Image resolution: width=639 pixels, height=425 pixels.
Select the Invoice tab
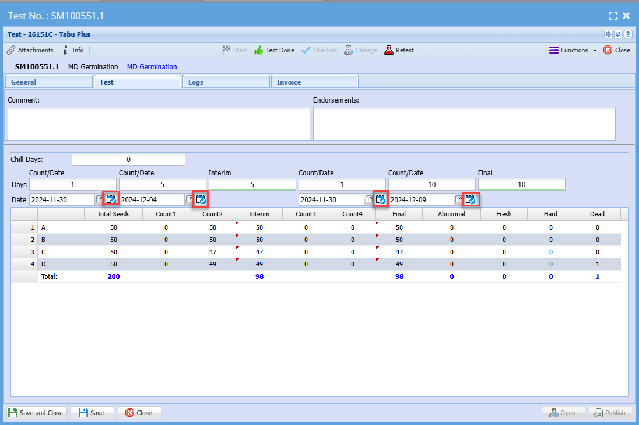[314, 82]
